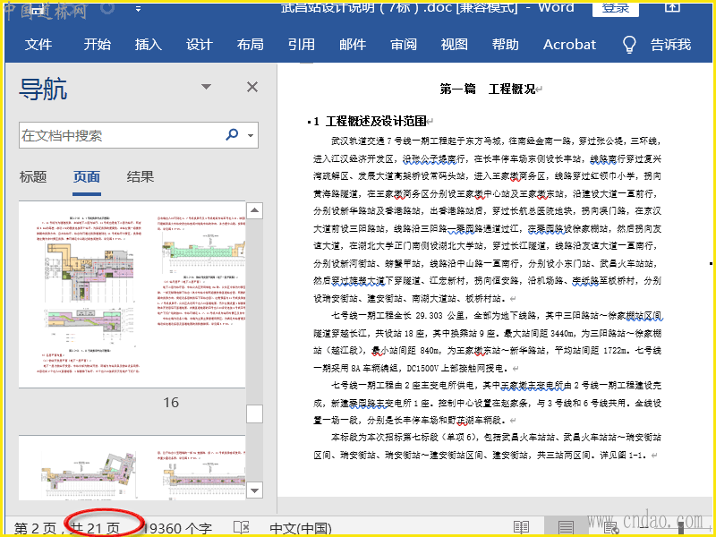Switch to the 开始 ribbon tab
This screenshot has height=537, width=716.
click(x=97, y=44)
